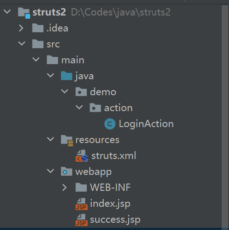Expand the WEB-INF folder

64,188
